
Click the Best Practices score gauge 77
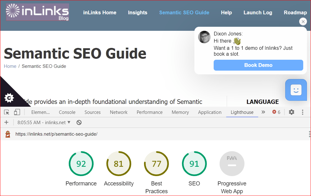click(156, 164)
